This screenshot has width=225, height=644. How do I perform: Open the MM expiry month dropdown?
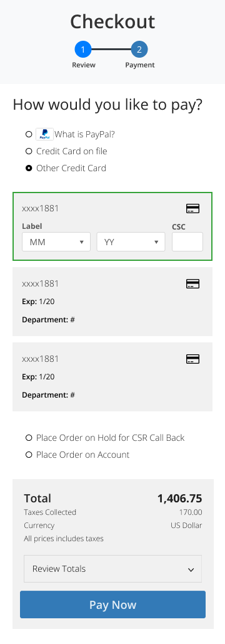tap(56, 242)
